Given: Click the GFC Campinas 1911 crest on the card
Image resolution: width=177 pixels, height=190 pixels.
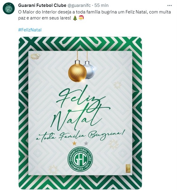Looking at the screenshot, I should point(80,159).
